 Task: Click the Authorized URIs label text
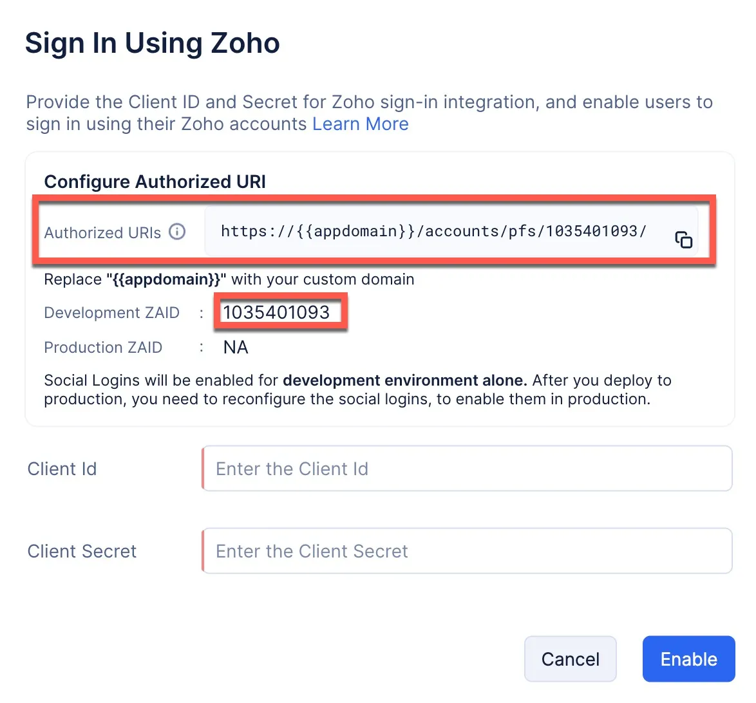[102, 232]
